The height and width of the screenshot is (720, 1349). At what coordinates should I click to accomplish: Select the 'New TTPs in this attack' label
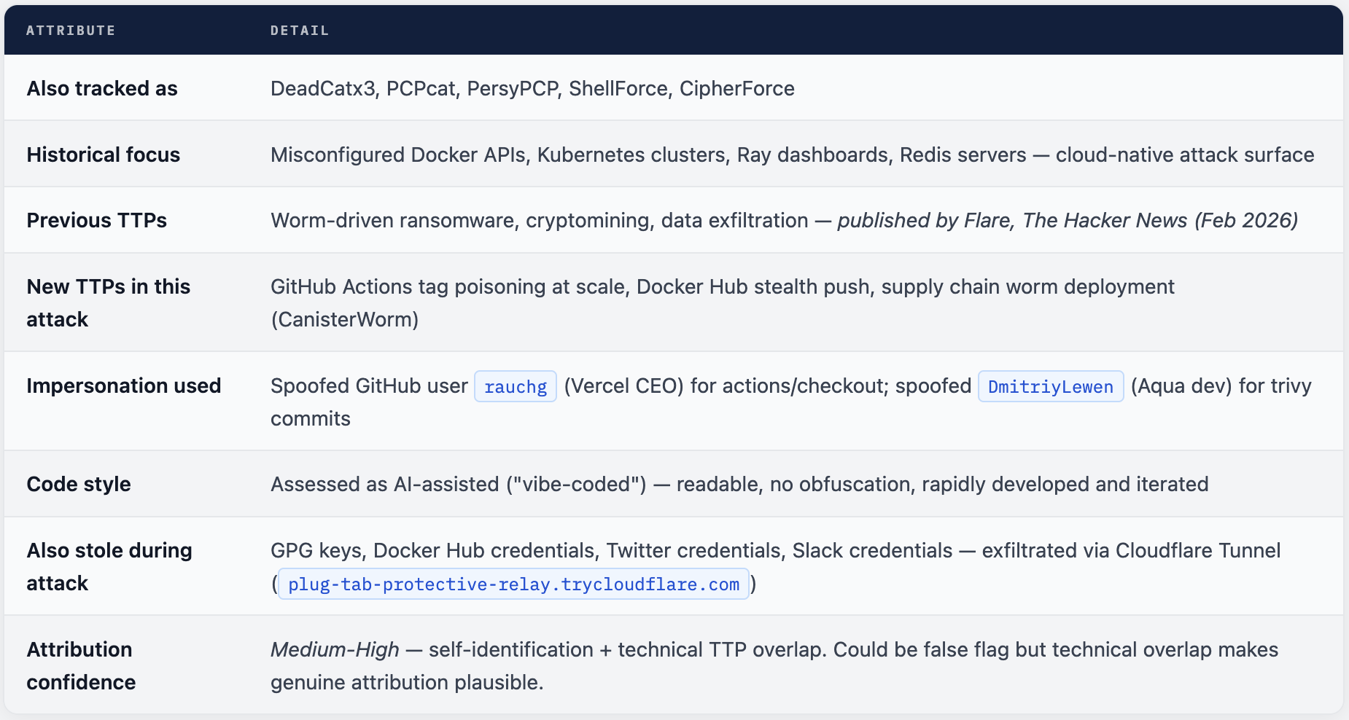108,302
